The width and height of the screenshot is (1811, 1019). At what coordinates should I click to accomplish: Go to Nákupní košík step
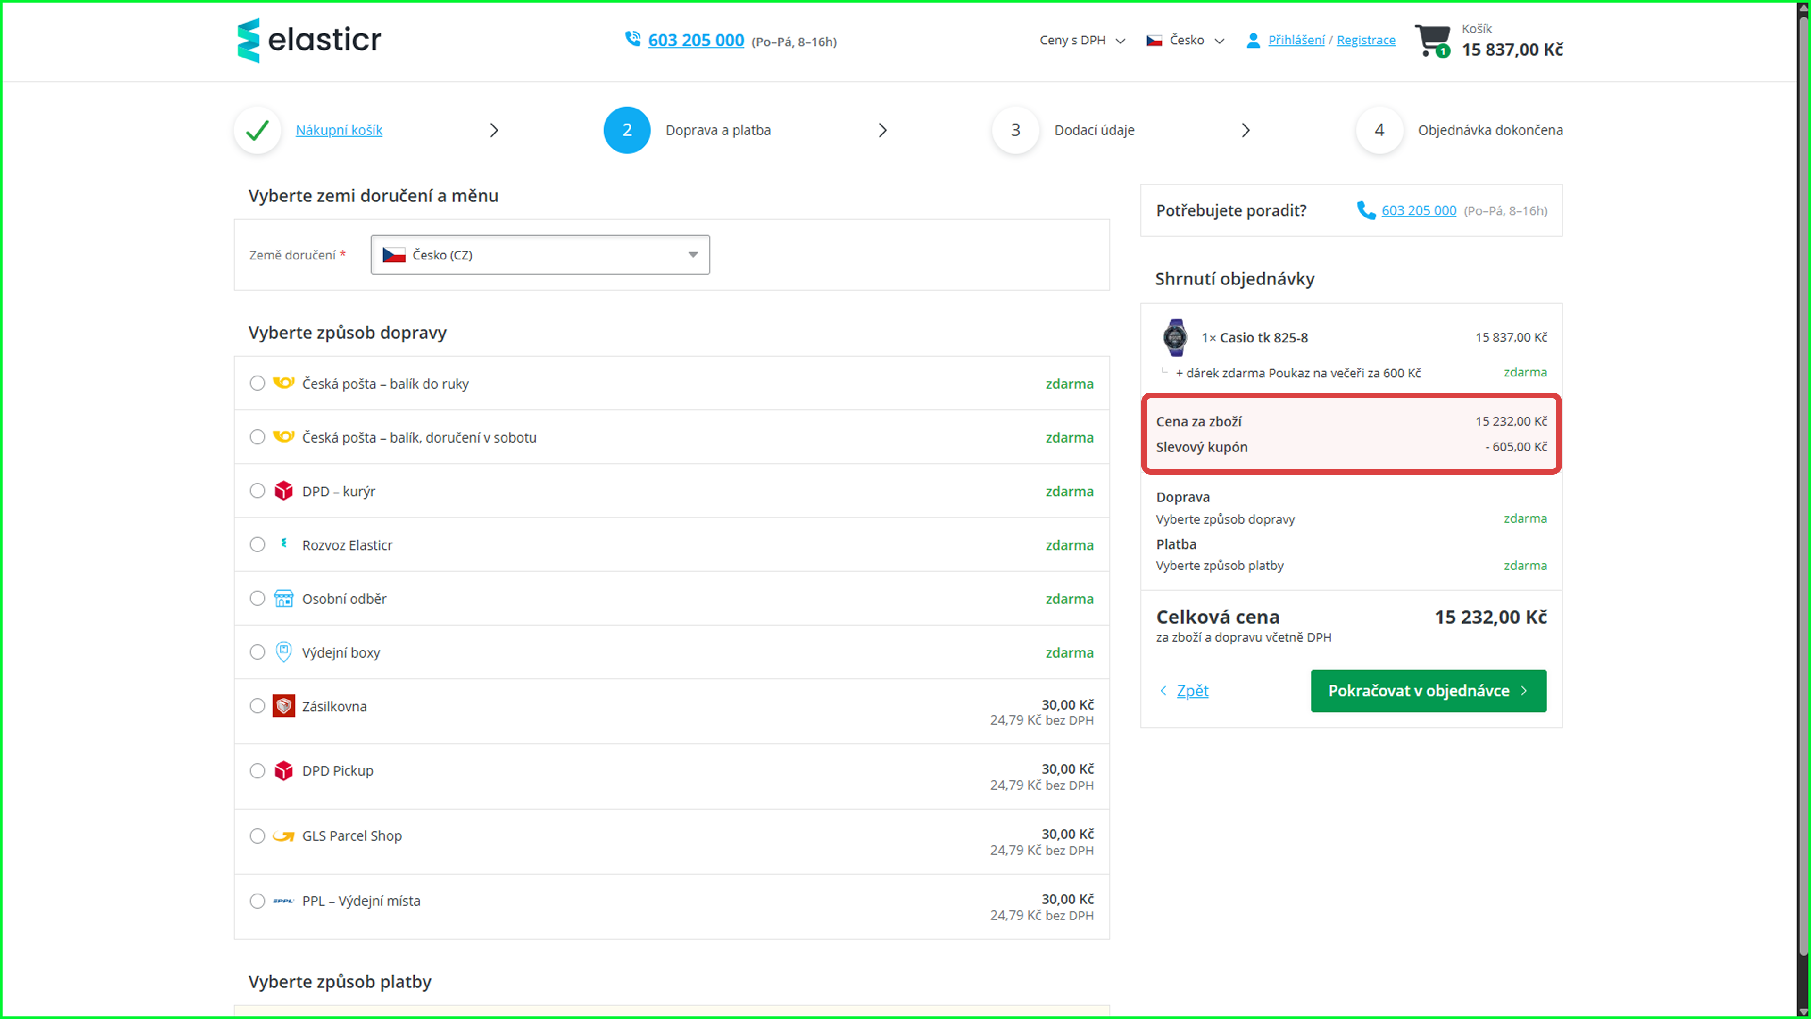[x=339, y=130]
